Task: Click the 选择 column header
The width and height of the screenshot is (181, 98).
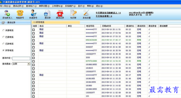Action: tap(35, 26)
